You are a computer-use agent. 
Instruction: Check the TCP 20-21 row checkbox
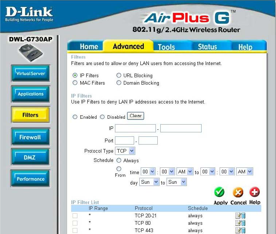click(75, 216)
